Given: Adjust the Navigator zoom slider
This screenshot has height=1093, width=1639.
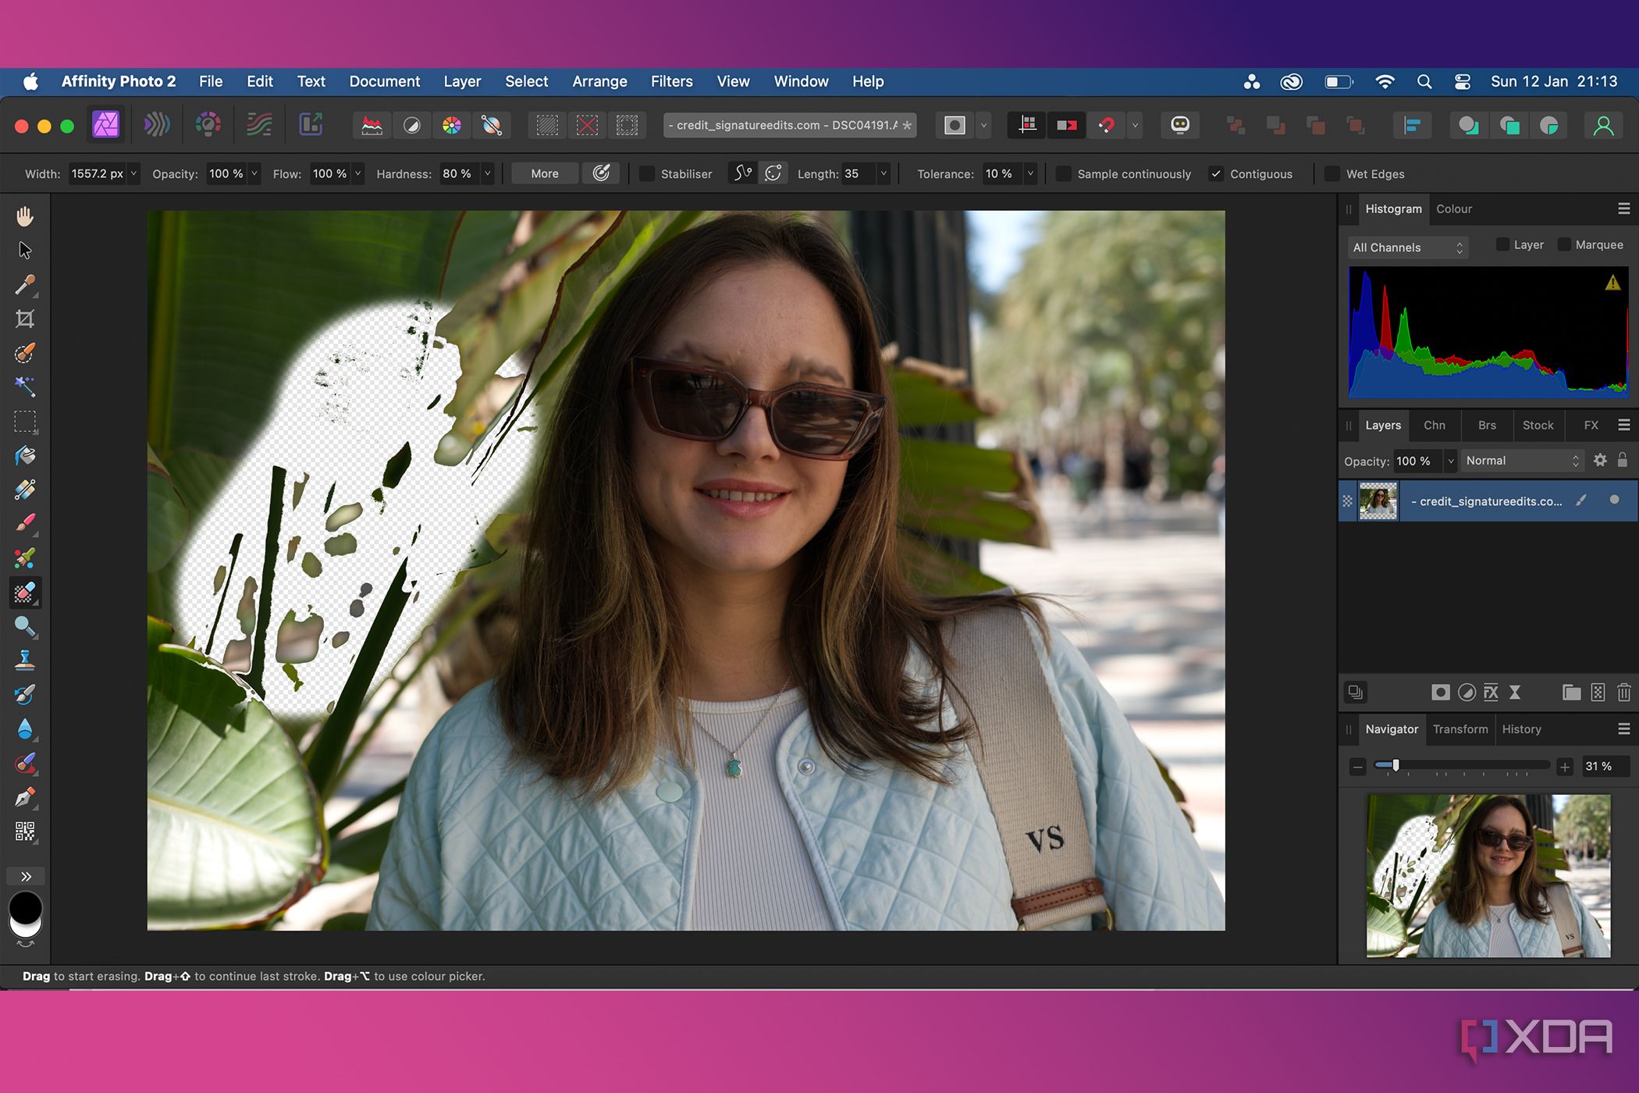Looking at the screenshot, I should click(1395, 766).
